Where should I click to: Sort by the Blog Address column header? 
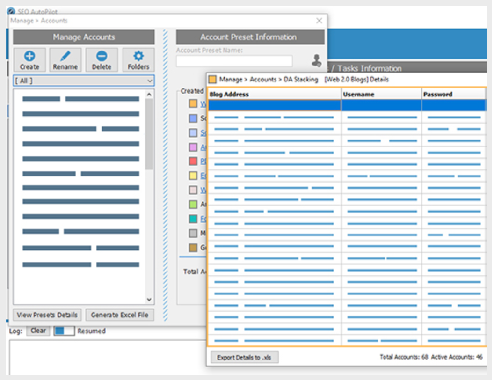(x=274, y=94)
